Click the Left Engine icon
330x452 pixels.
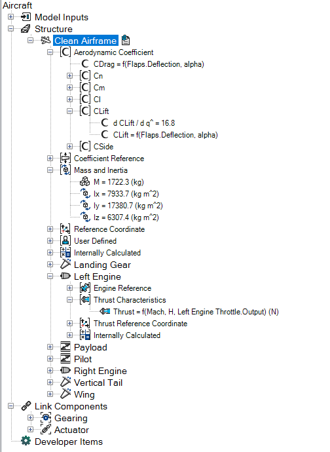tap(65, 276)
